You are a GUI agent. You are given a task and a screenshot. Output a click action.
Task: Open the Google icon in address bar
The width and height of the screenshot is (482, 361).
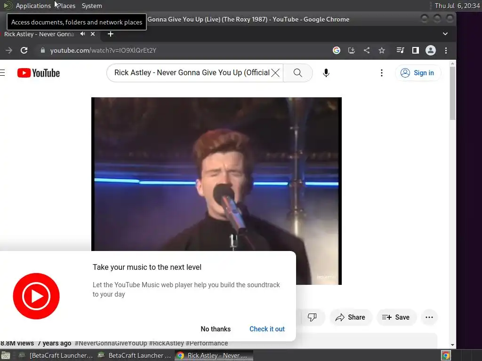(336, 50)
